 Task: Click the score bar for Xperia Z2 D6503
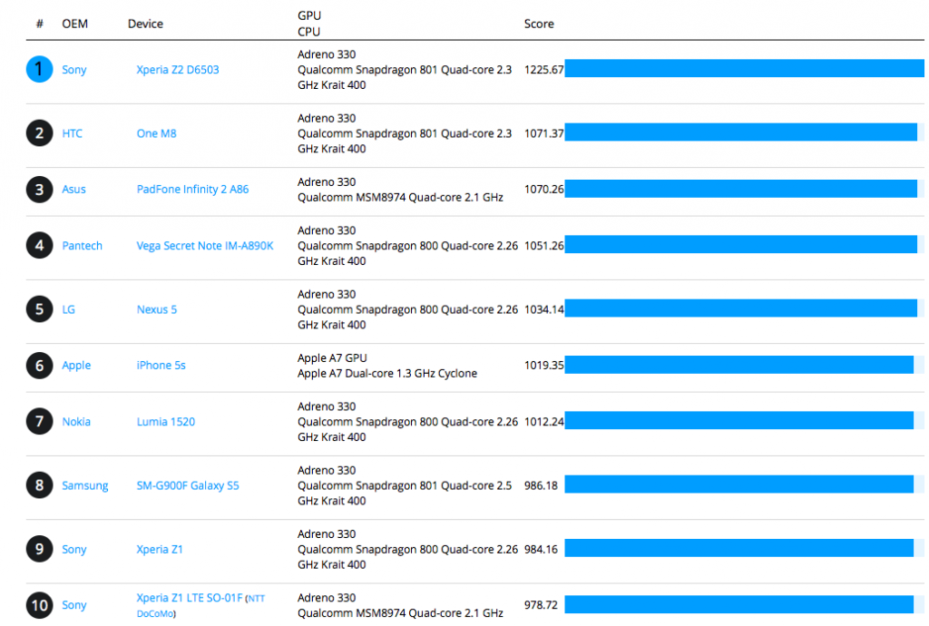coord(744,68)
